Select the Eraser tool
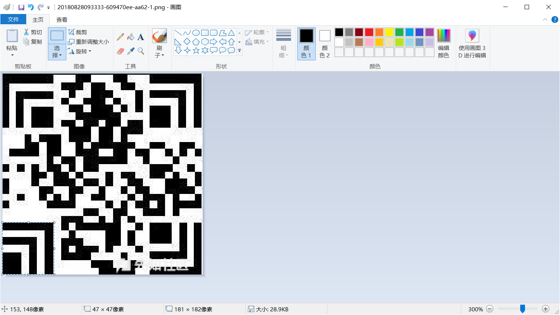The height and width of the screenshot is (315, 560). [x=120, y=51]
